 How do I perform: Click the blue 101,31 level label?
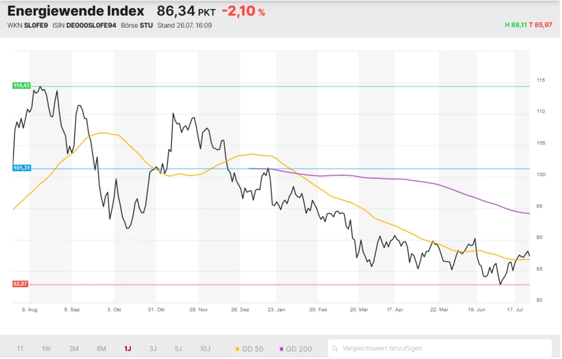coord(20,168)
